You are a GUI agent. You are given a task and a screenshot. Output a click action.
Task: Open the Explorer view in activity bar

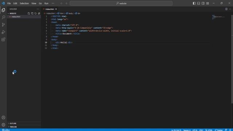coord(3,10)
